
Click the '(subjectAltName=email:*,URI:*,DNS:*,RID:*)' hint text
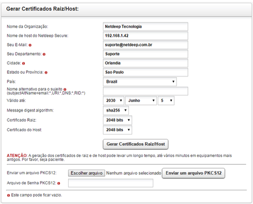pyautogui.click(x=46, y=93)
